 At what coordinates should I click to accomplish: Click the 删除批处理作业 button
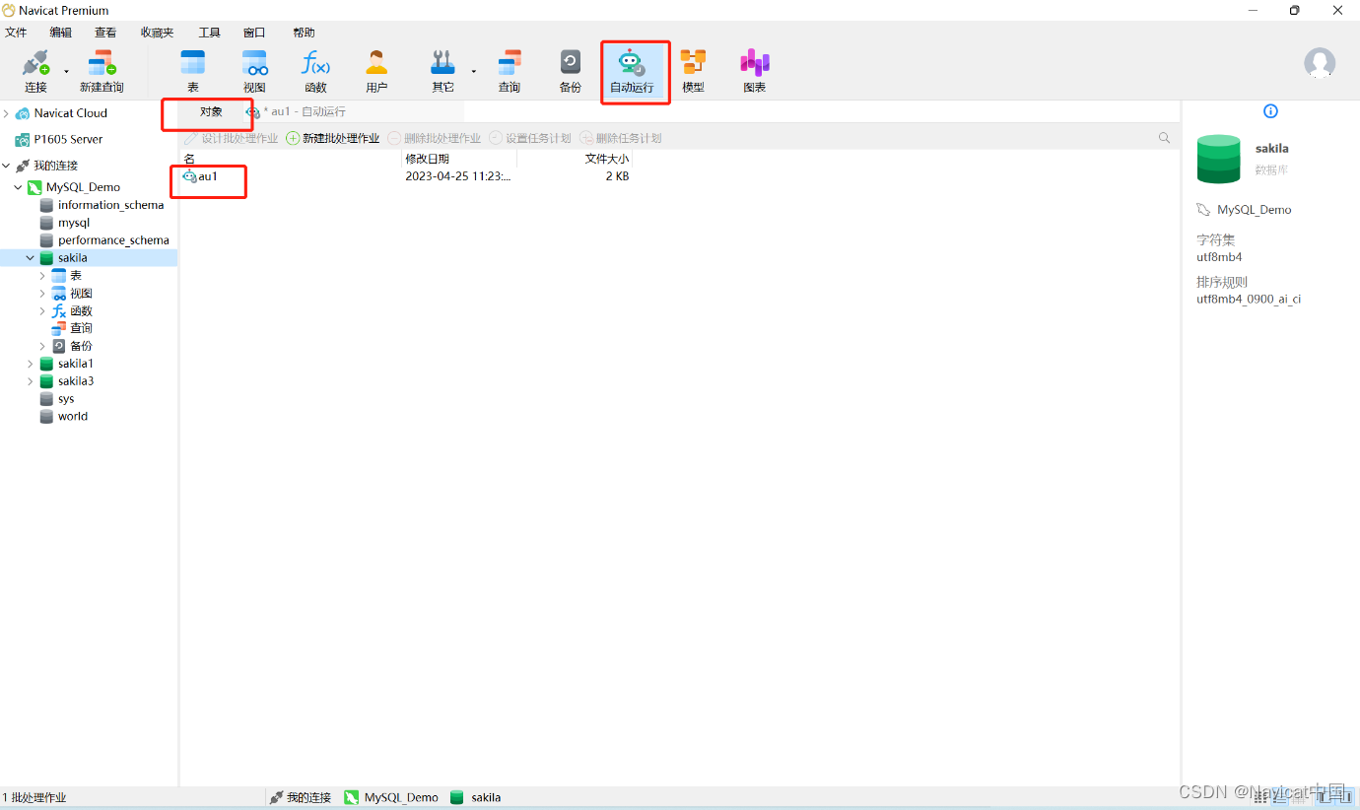[435, 138]
